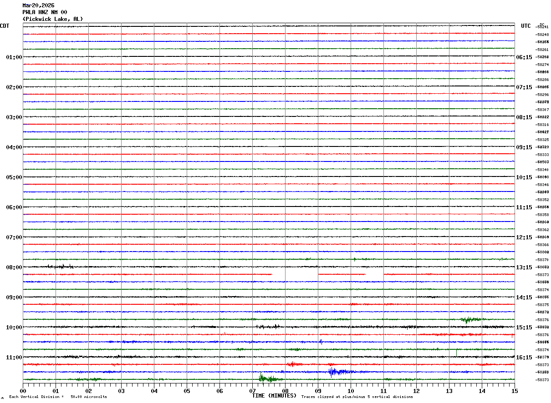Click the CDT timezone label
Image resolution: width=551 pixels, height=403 pixels.
pyautogui.click(x=5, y=26)
